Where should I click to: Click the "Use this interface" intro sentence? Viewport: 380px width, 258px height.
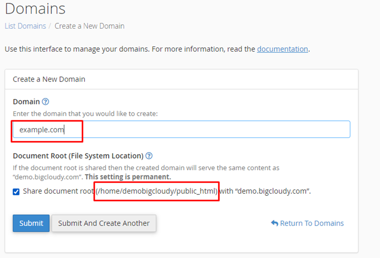(129, 49)
